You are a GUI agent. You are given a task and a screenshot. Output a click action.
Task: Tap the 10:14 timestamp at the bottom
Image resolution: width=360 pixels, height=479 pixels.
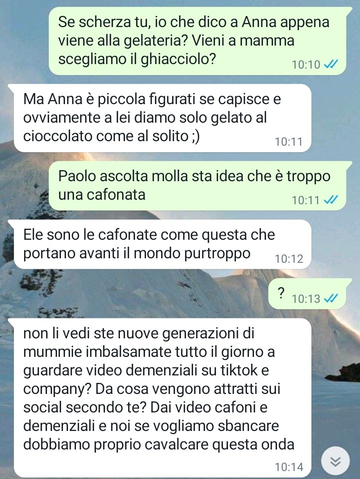tap(289, 467)
